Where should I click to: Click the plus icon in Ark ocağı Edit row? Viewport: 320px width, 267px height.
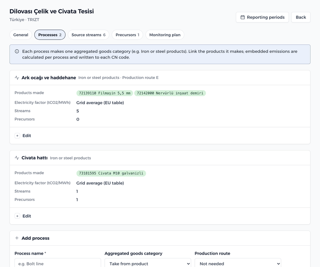[17, 136]
